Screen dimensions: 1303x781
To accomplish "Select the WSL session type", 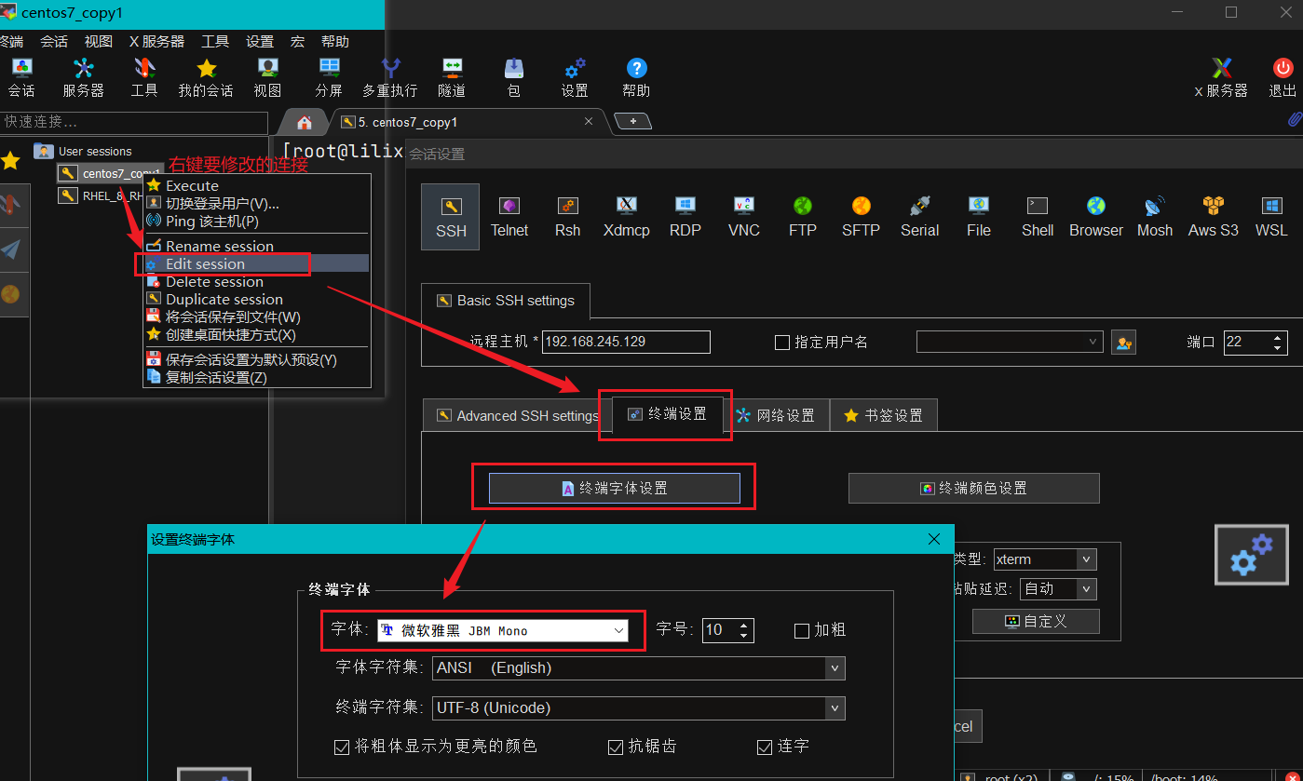I will [x=1271, y=217].
